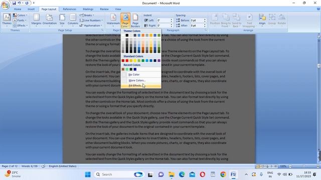Open the Columns options
This screenshot has height=180, width=321.
click(x=73, y=20)
